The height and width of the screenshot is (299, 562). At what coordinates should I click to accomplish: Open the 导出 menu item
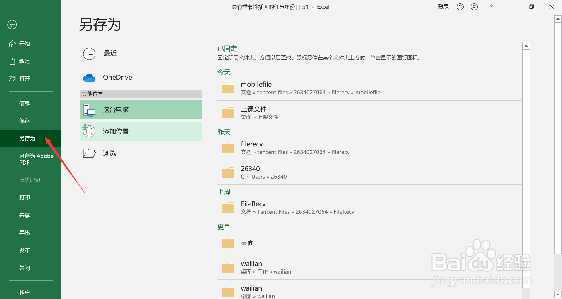(x=25, y=233)
